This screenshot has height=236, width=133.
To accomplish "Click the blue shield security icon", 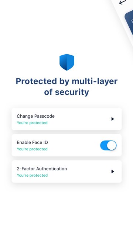I will 66,62.
